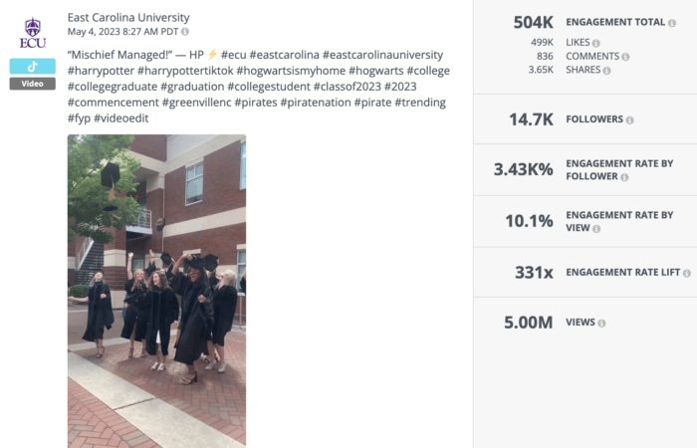Click info icon next to post date
Viewport: 697px width, 448px height.
[x=185, y=32]
